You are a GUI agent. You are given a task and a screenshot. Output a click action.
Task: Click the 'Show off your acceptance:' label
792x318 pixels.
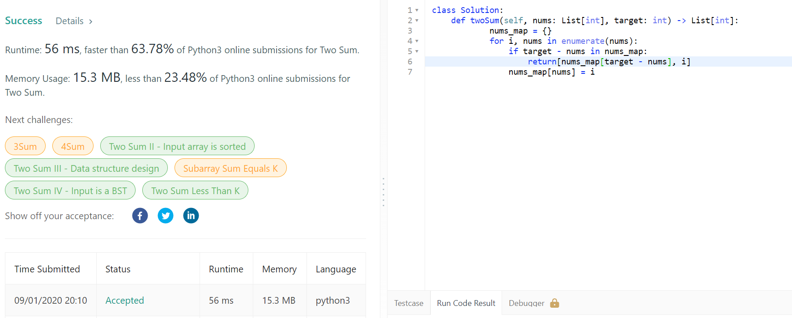point(60,216)
